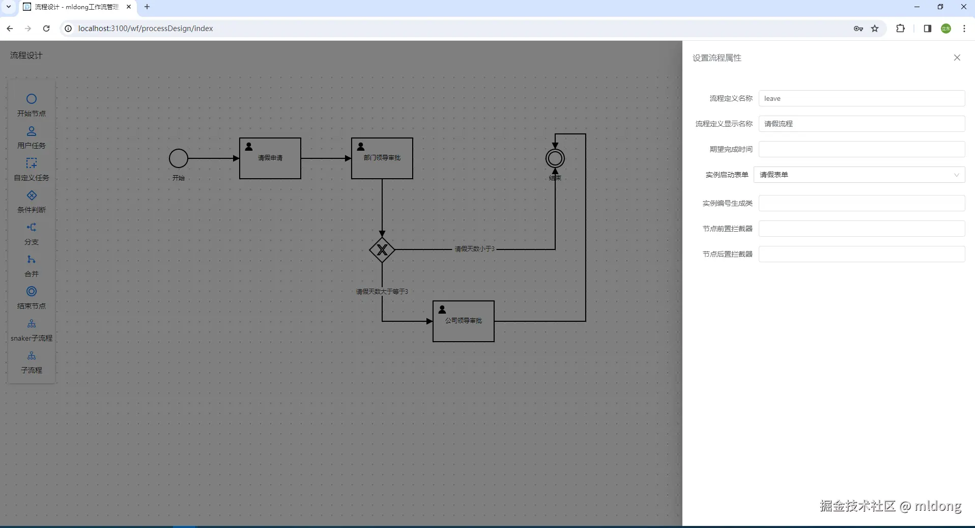975x528 pixels.
Task: Select the 分支 fork tool
Action: point(32,234)
